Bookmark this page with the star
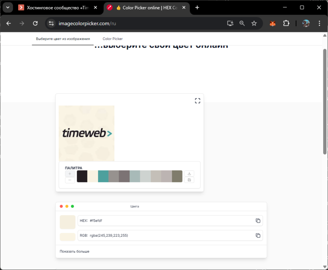The height and width of the screenshot is (270, 328). pos(254,23)
